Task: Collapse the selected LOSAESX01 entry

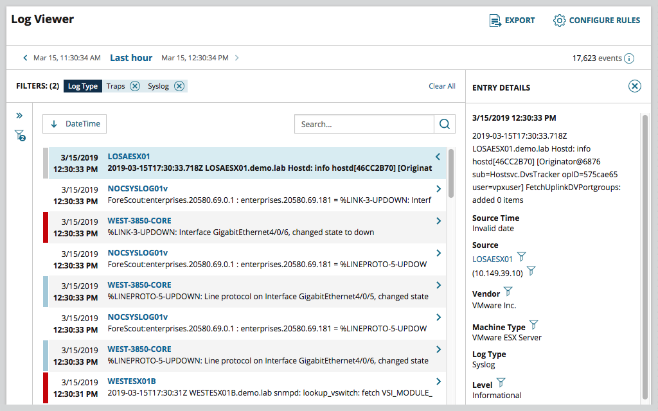Action: 438,157
